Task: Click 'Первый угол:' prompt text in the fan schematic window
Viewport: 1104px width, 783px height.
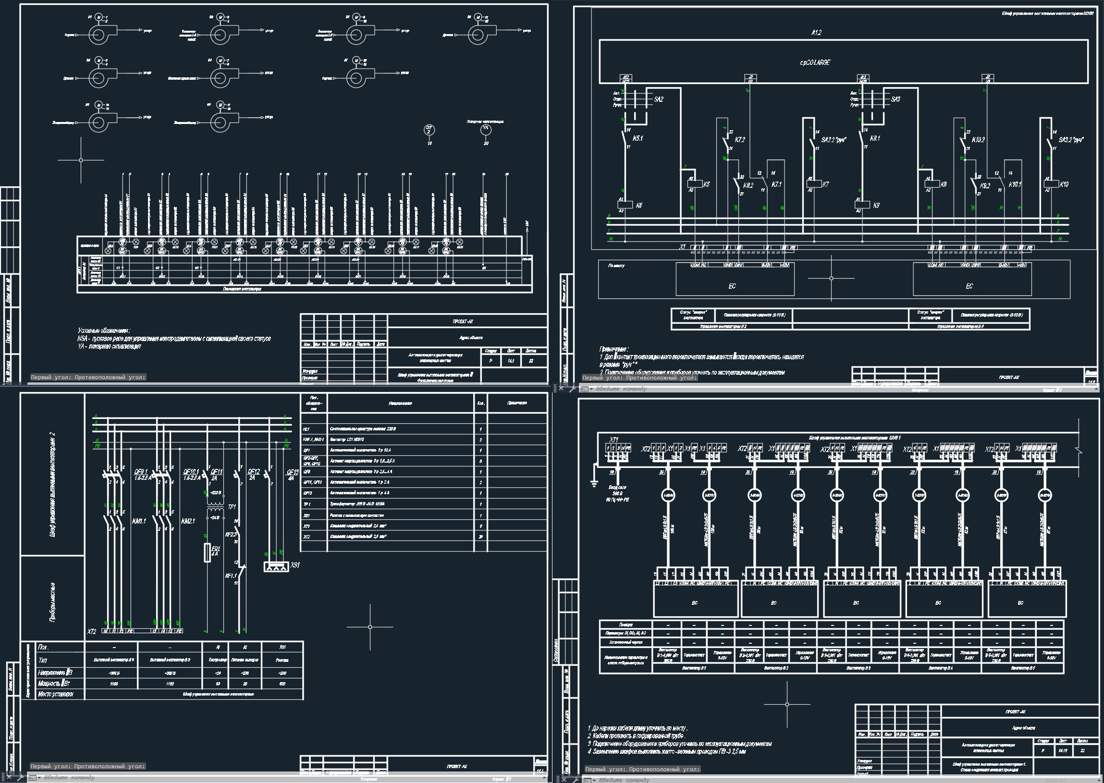Action: (51, 377)
